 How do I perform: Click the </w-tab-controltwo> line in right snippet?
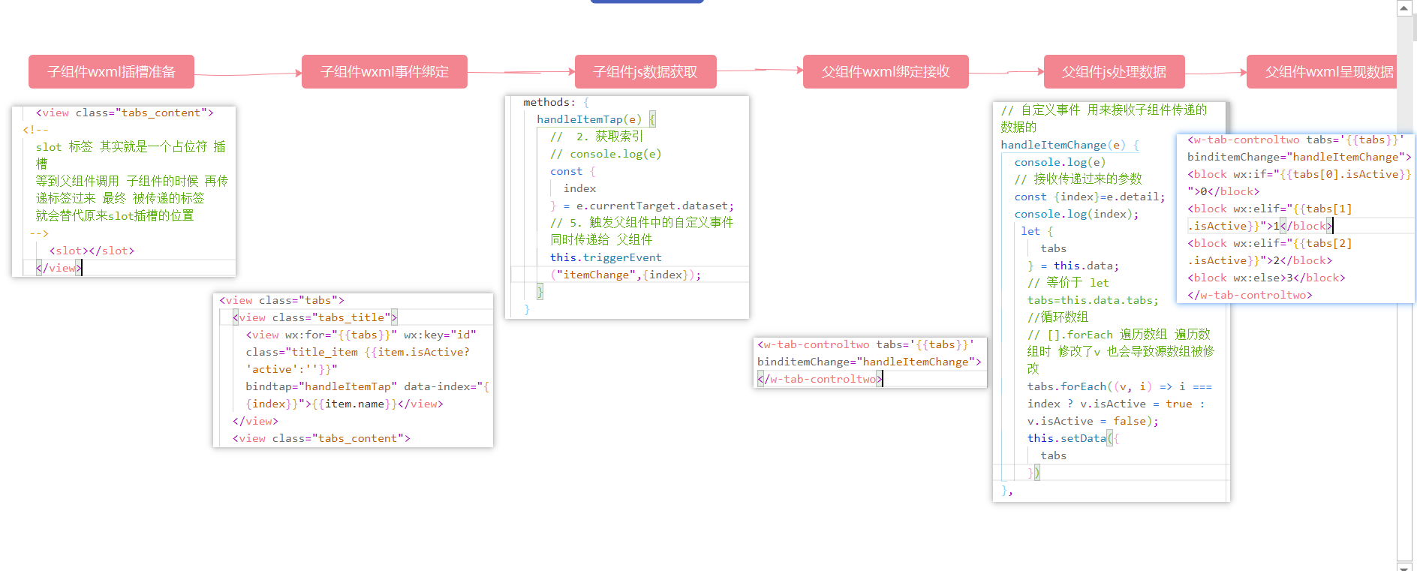(x=1250, y=295)
